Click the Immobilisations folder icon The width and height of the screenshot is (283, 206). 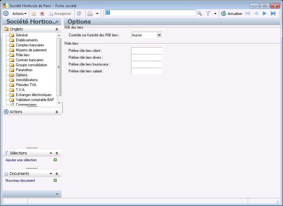12,80
